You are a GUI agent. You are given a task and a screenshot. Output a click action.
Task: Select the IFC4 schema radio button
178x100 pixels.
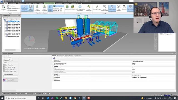[x=10, y=60]
